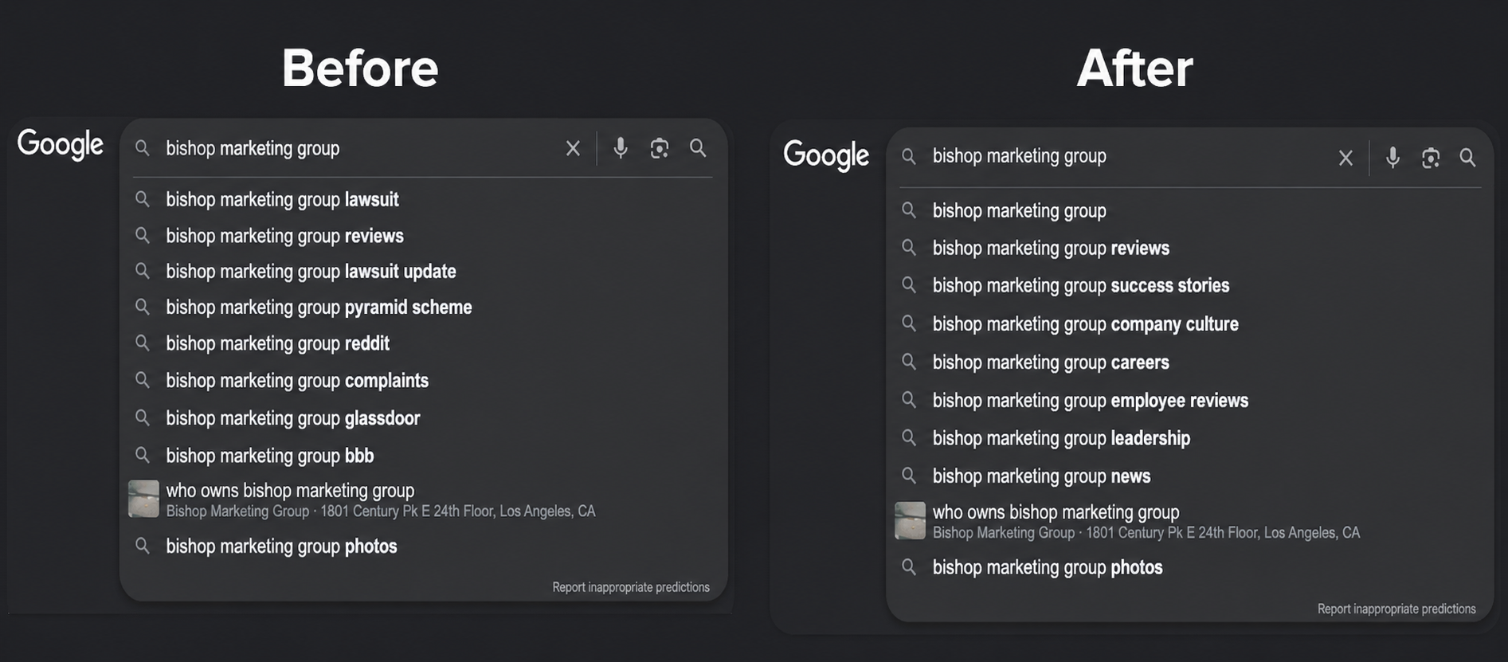Choose suggestion 'bishop marketing group success stories'
The image size is (1508, 662).
pos(1081,286)
